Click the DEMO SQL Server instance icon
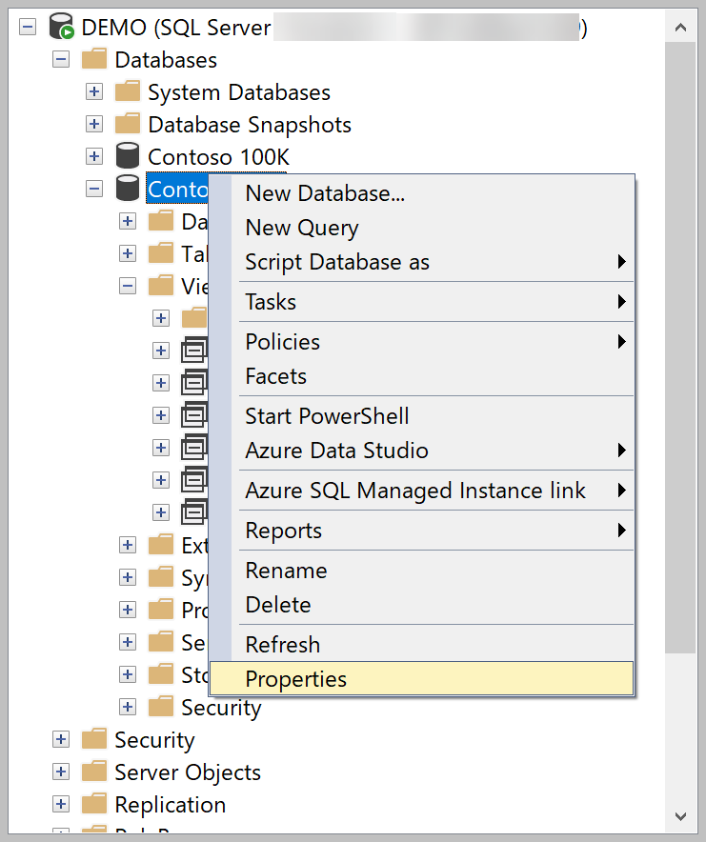Screen dimensions: 706x842 tap(61, 27)
